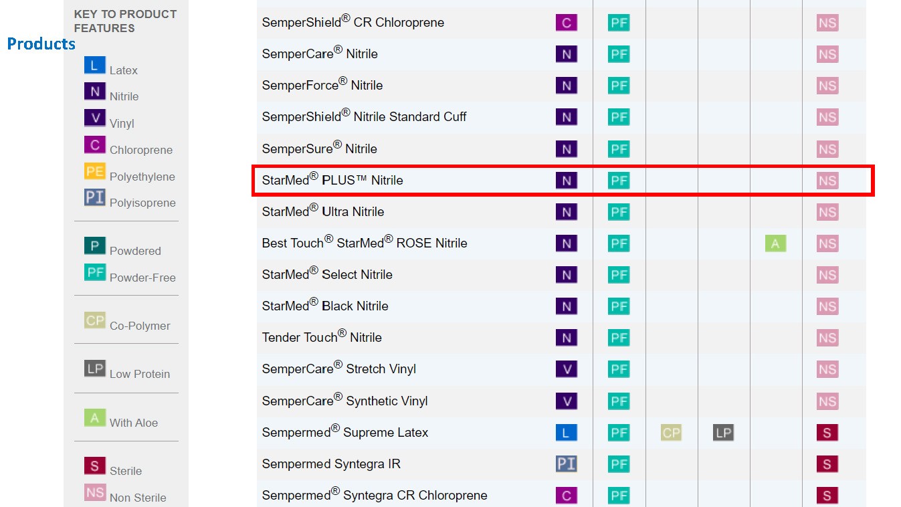Click the Nitrile N icon in key
Image resolution: width=901 pixels, height=507 pixels.
click(x=95, y=91)
